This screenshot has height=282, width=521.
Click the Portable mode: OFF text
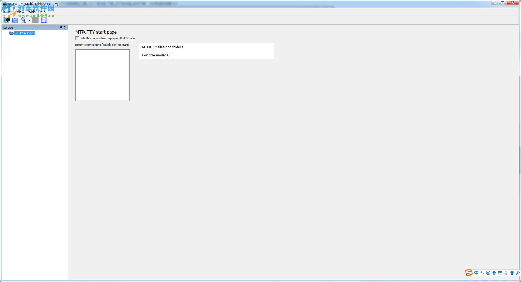pyautogui.click(x=158, y=55)
